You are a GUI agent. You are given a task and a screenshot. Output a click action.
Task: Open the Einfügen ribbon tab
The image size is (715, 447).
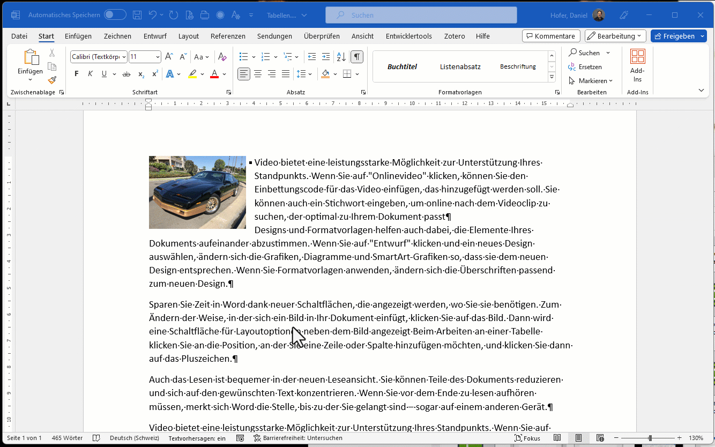78,36
